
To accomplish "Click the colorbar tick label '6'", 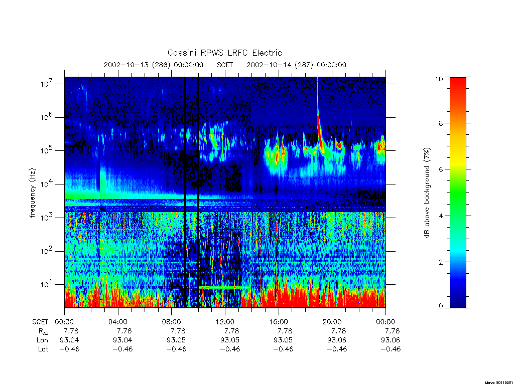I will coord(441,169).
